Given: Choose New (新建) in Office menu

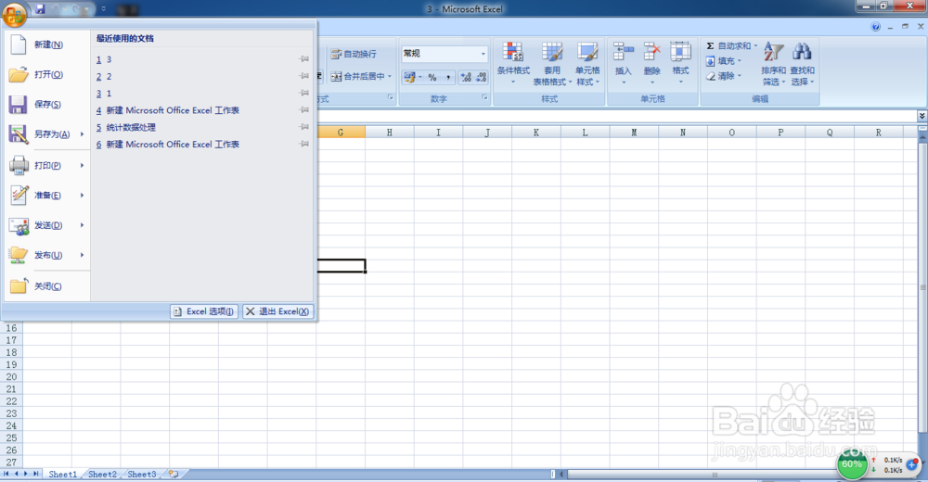Looking at the screenshot, I should pyautogui.click(x=46, y=44).
